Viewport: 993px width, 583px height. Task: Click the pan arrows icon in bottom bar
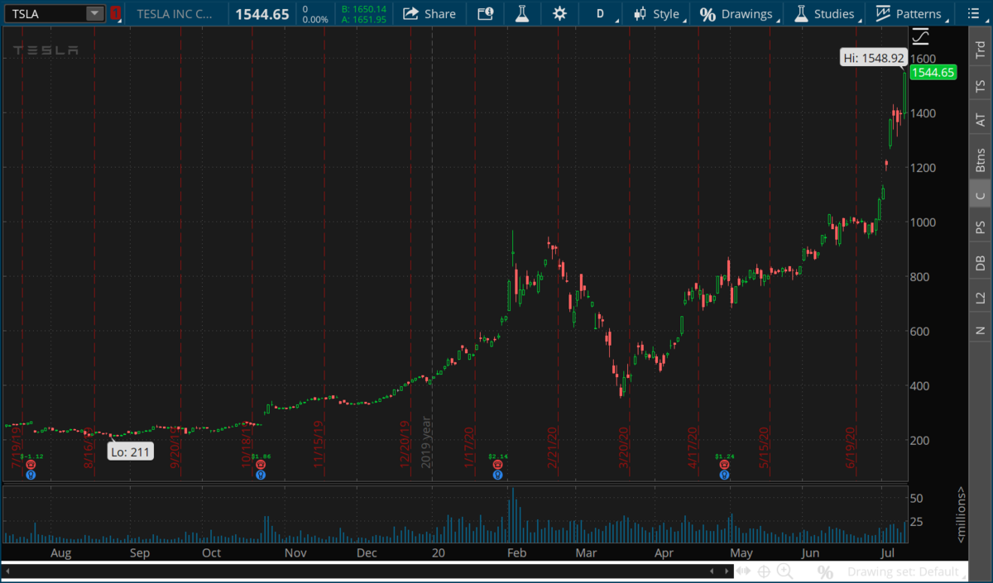(x=744, y=571)
